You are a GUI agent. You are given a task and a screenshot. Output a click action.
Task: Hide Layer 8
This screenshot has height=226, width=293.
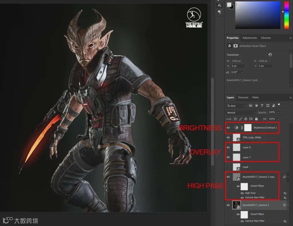(x=228, y=147)
